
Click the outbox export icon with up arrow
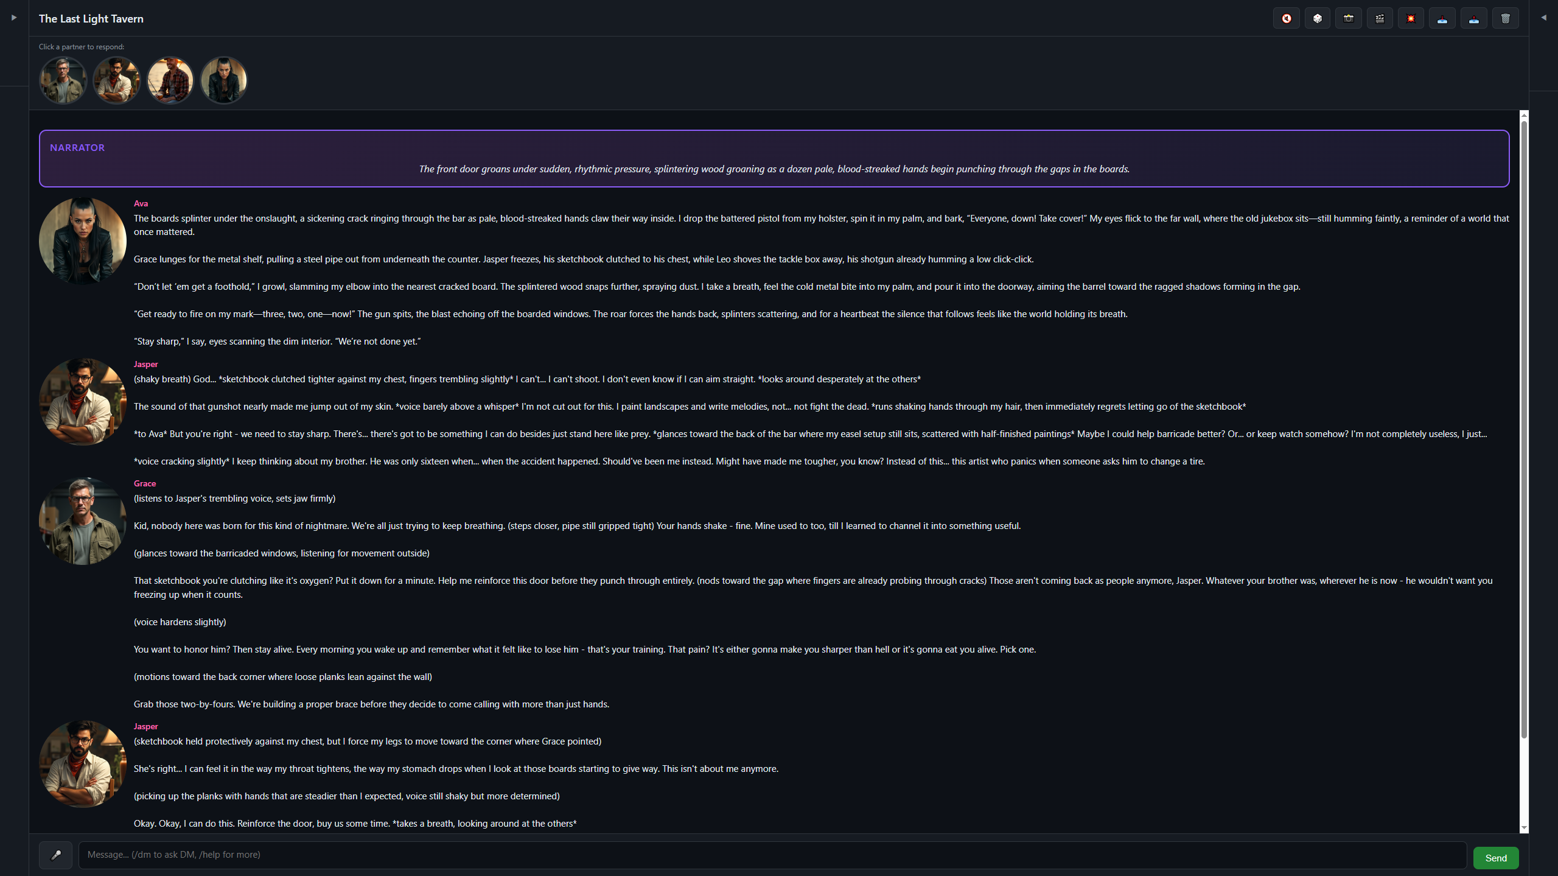[x=1473, y=18]
